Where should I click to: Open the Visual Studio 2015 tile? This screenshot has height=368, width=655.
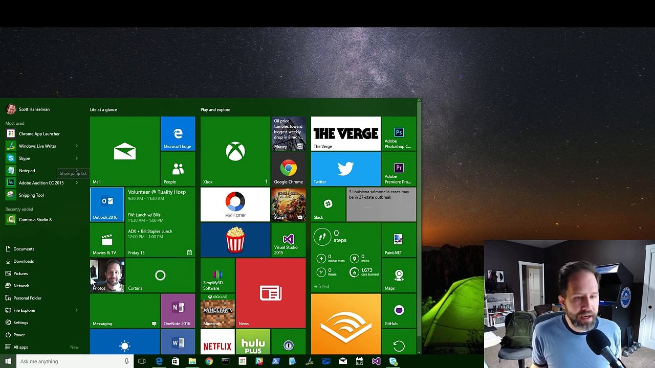click(x=288, y=240)
